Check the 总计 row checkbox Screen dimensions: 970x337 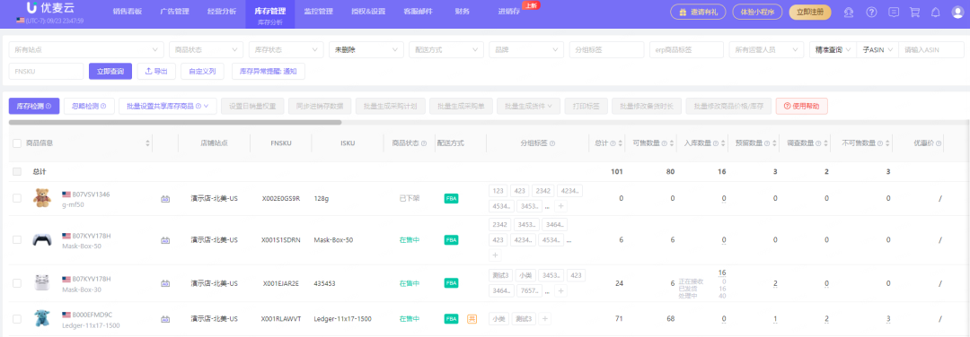pos(17,171)
